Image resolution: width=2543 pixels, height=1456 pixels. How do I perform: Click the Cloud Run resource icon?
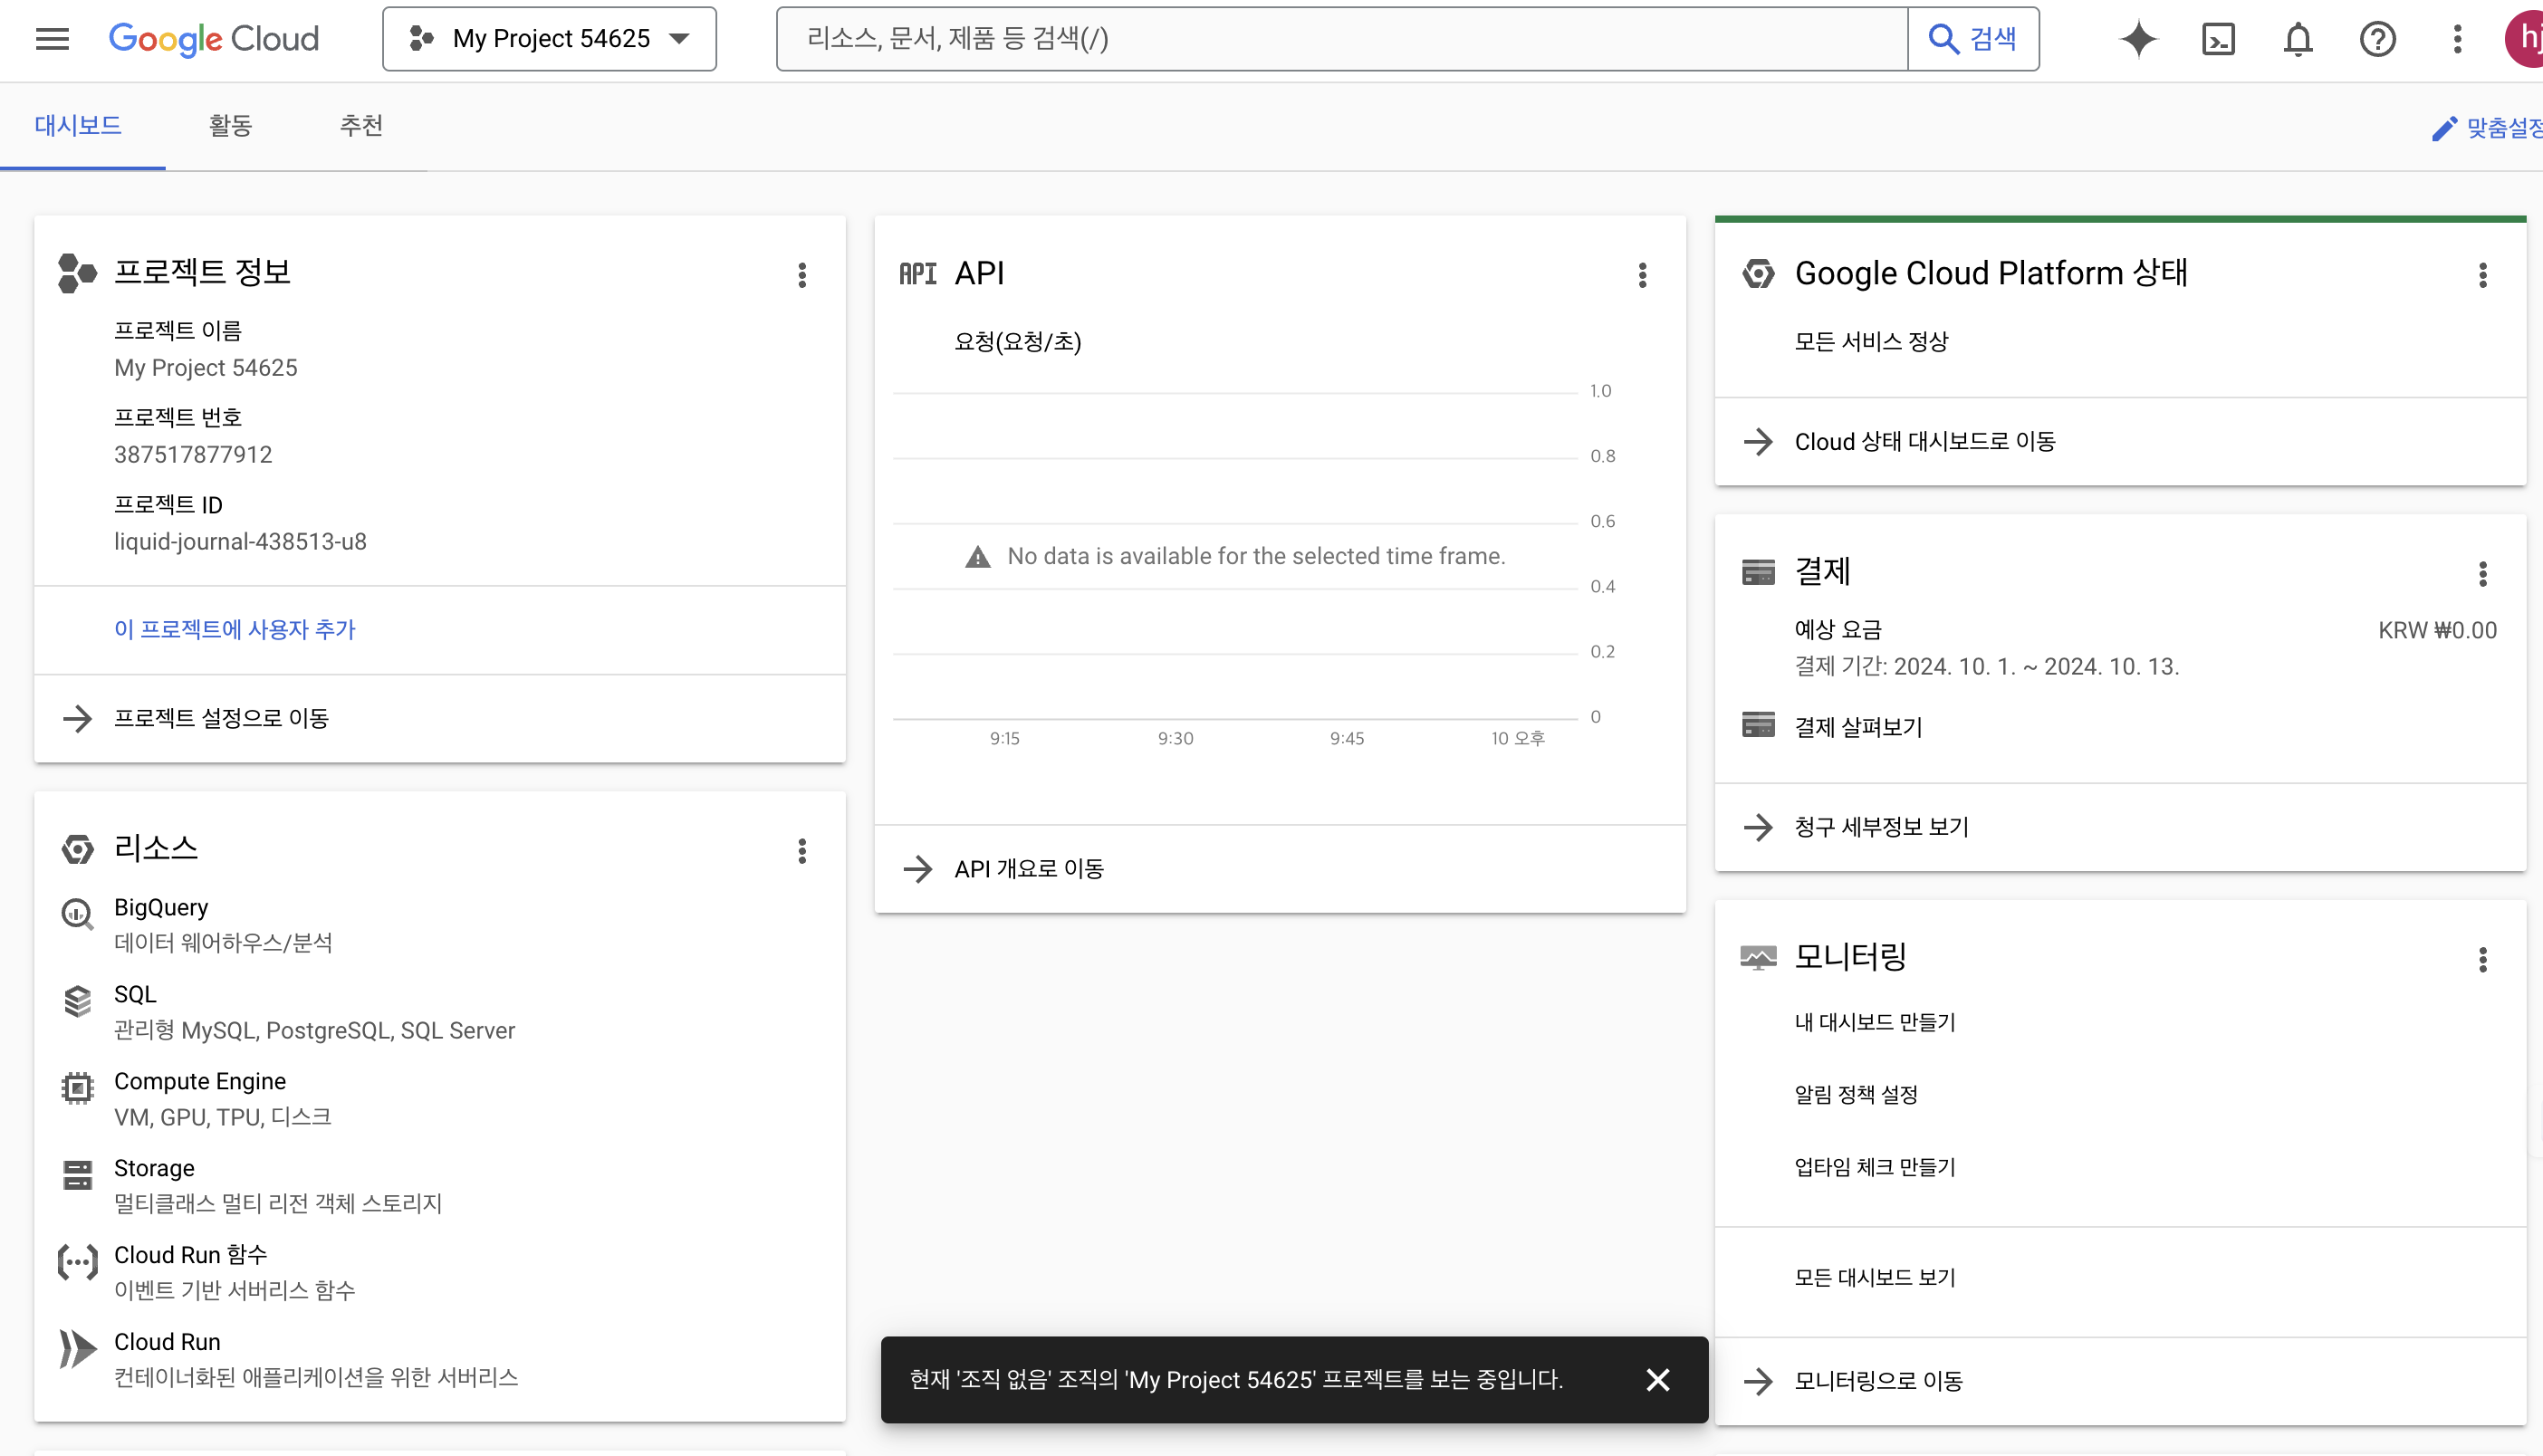pyautogui.click(x=77, y=1348)
